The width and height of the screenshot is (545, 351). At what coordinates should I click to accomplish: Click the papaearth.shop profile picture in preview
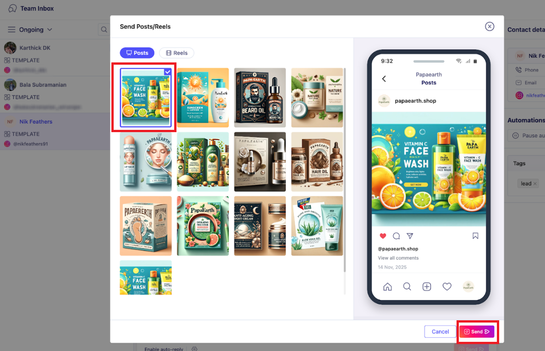(x=384, y=101)
